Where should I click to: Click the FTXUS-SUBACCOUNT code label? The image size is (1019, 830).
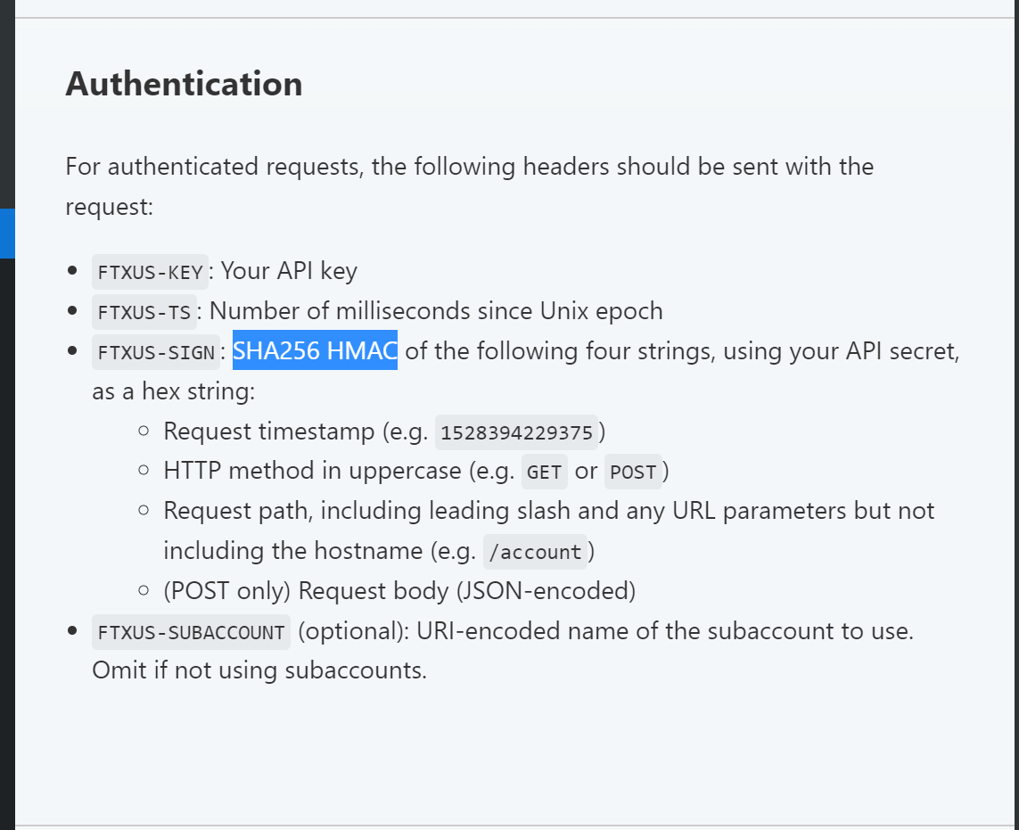[191, 632]
